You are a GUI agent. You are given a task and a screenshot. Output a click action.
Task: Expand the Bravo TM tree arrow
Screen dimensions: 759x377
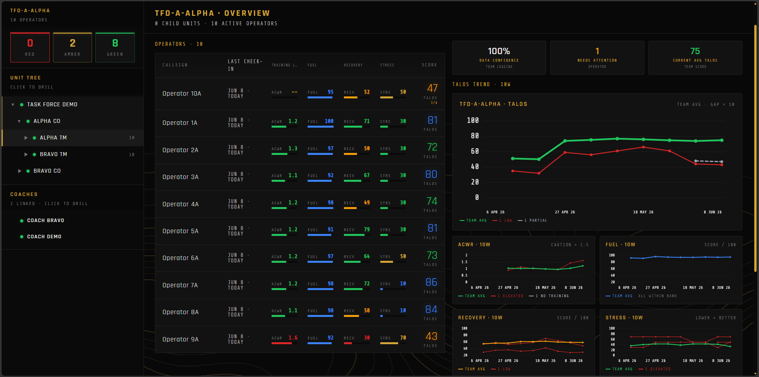(x=26, y=155)
